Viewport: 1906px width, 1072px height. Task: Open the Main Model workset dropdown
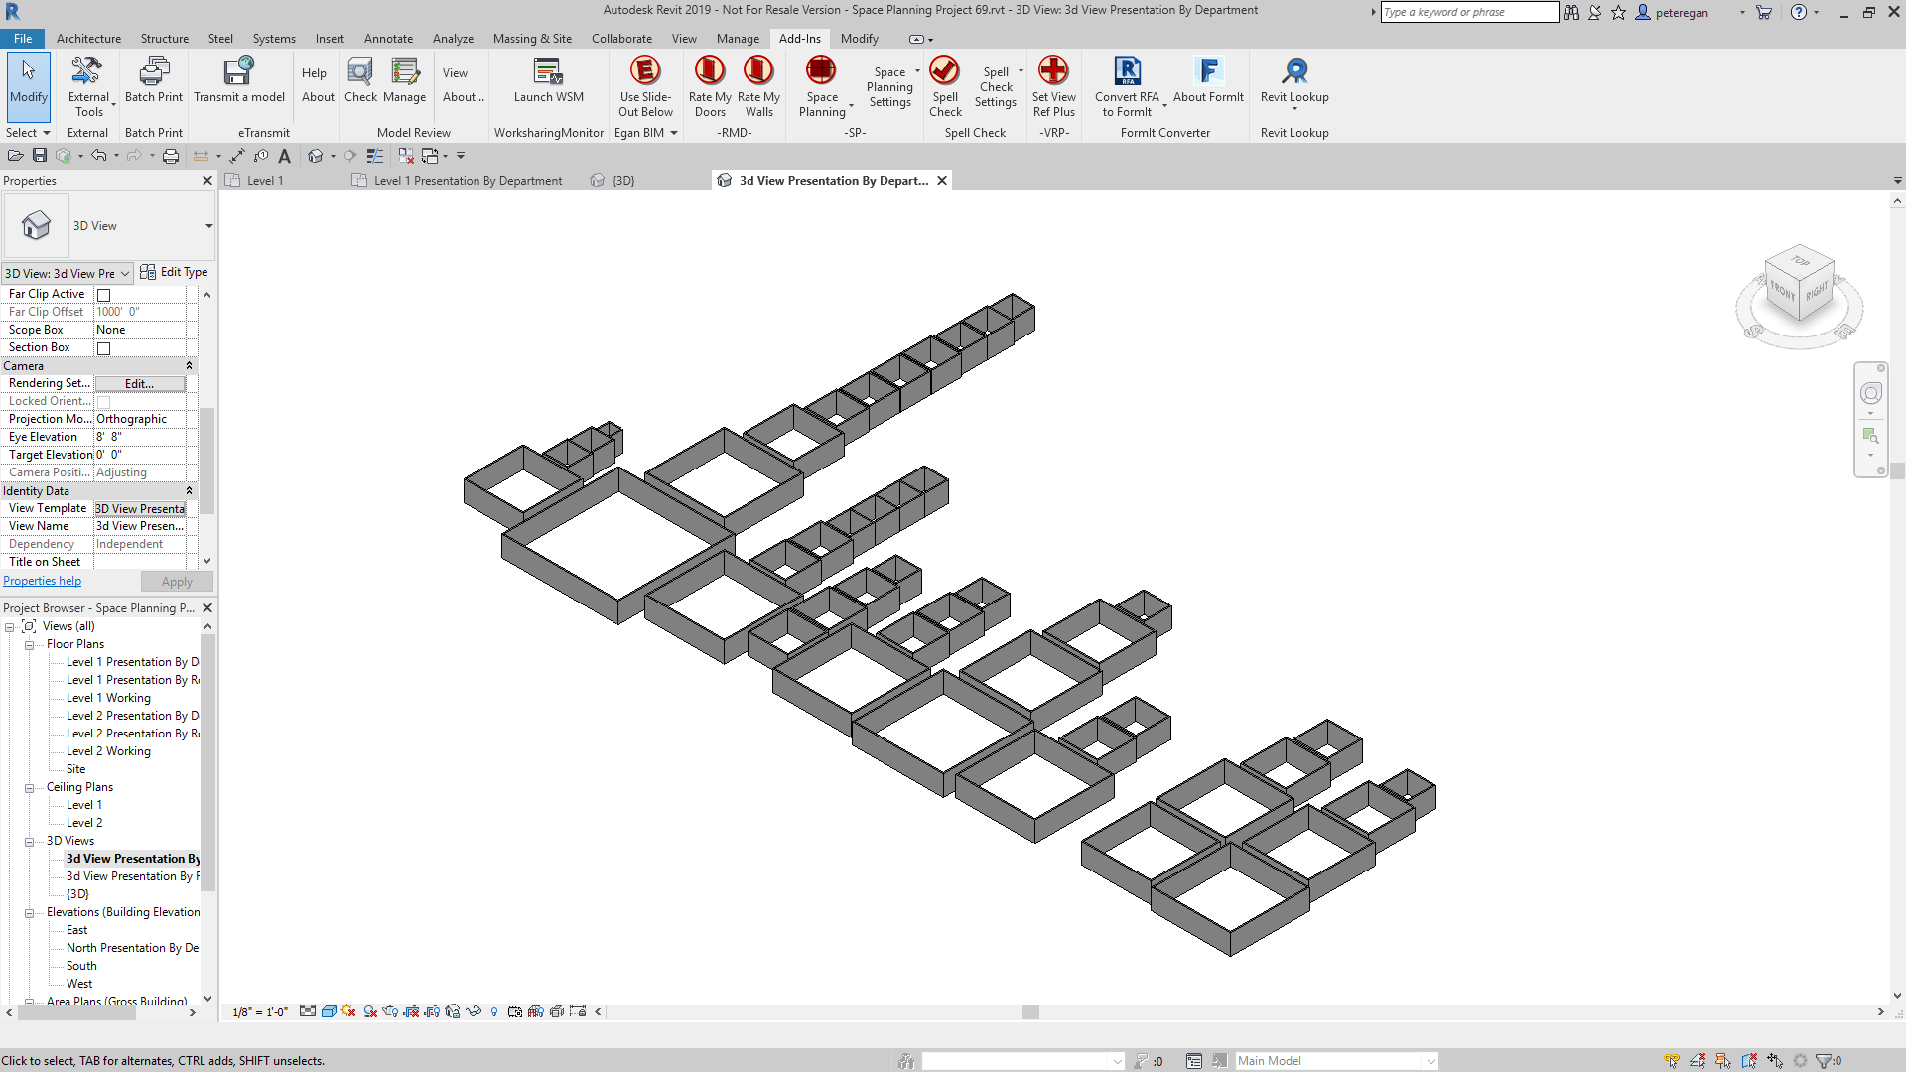click(x=1430, y=1061)
